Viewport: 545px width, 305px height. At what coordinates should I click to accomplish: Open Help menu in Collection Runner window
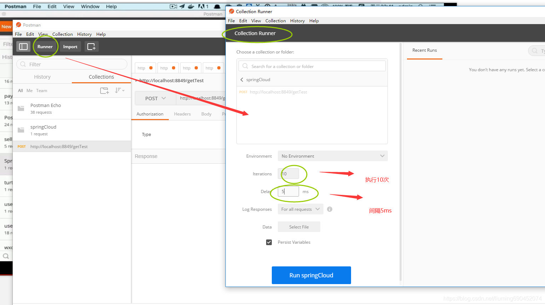(314, 21)
